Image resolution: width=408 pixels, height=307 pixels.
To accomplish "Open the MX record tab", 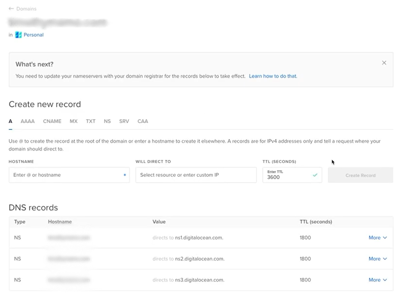I will pos(74,121).
